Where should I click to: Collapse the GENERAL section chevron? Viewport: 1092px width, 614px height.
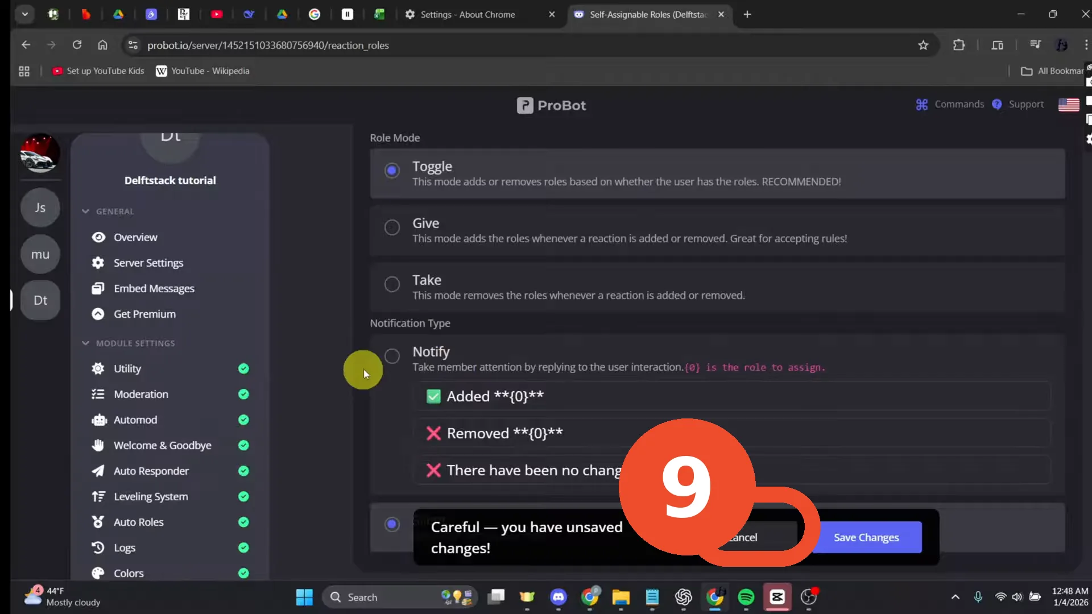[x=85, y=211]
